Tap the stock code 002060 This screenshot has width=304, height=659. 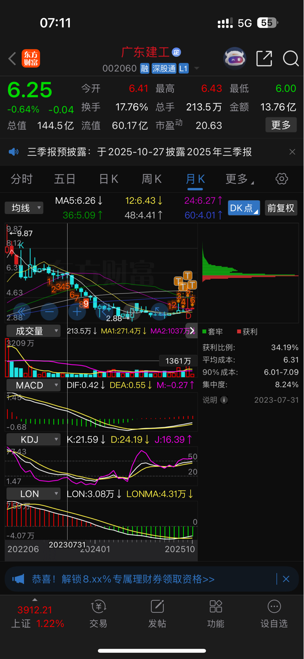(119, 68)
